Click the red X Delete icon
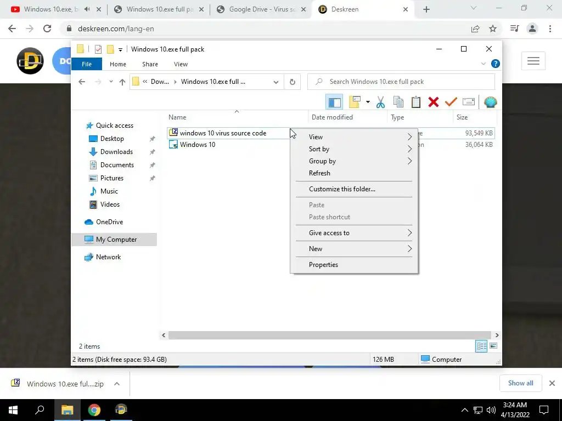The width and height of the screenshot is (562, 421). [434, 103]
